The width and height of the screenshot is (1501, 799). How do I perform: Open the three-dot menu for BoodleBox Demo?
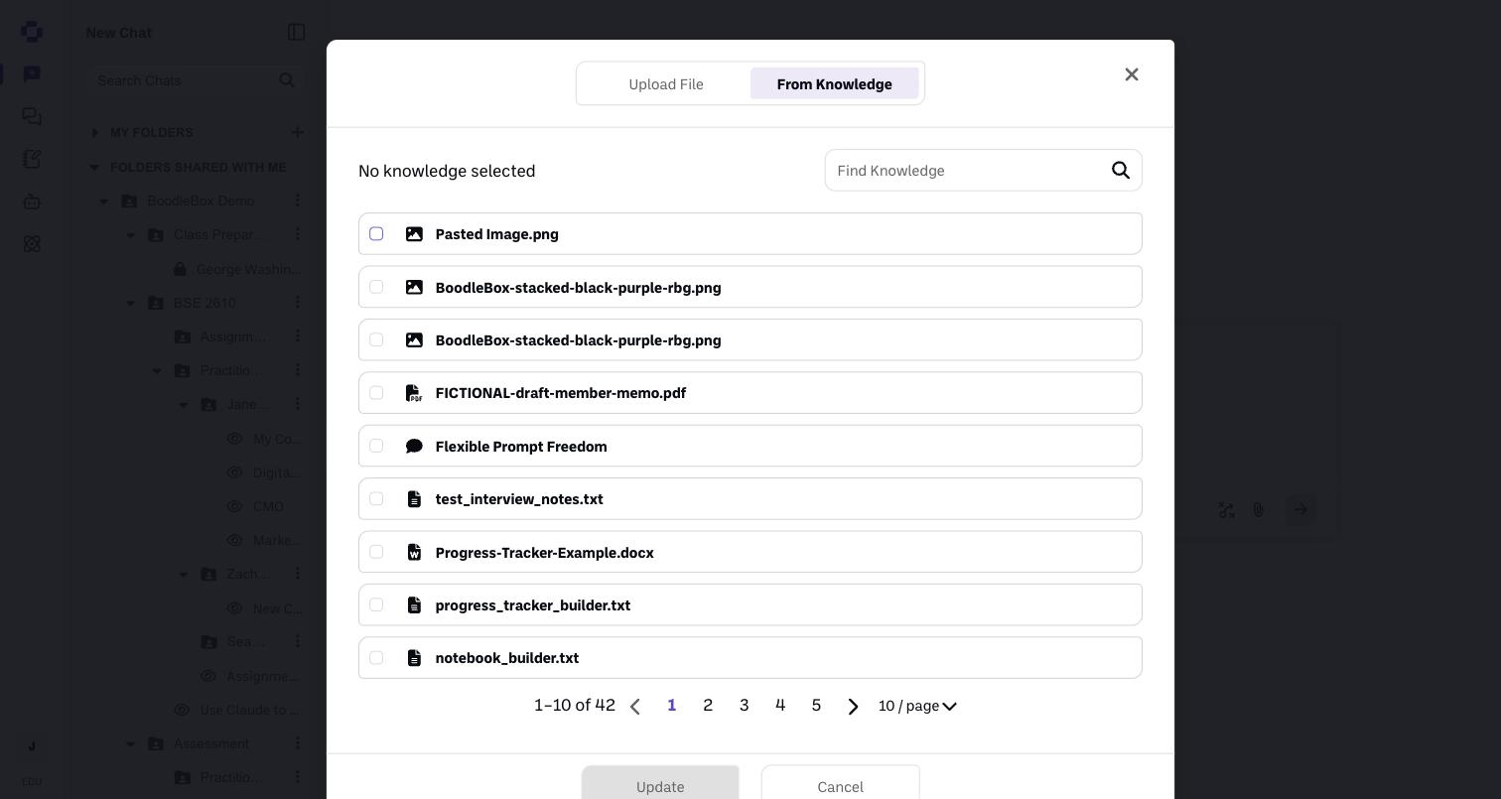[297, 200]
